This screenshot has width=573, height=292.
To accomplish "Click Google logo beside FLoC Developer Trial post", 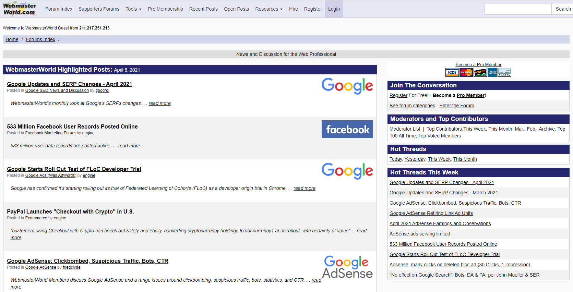I will tap(347, 171).
